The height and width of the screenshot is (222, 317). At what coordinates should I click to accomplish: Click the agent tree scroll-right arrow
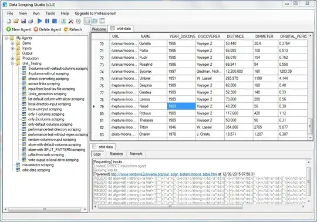pyautogui.click(x=85, y=209)
